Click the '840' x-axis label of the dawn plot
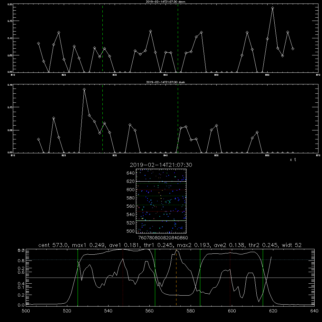Screen dimensions: 322x322 [x=166, y=75]
